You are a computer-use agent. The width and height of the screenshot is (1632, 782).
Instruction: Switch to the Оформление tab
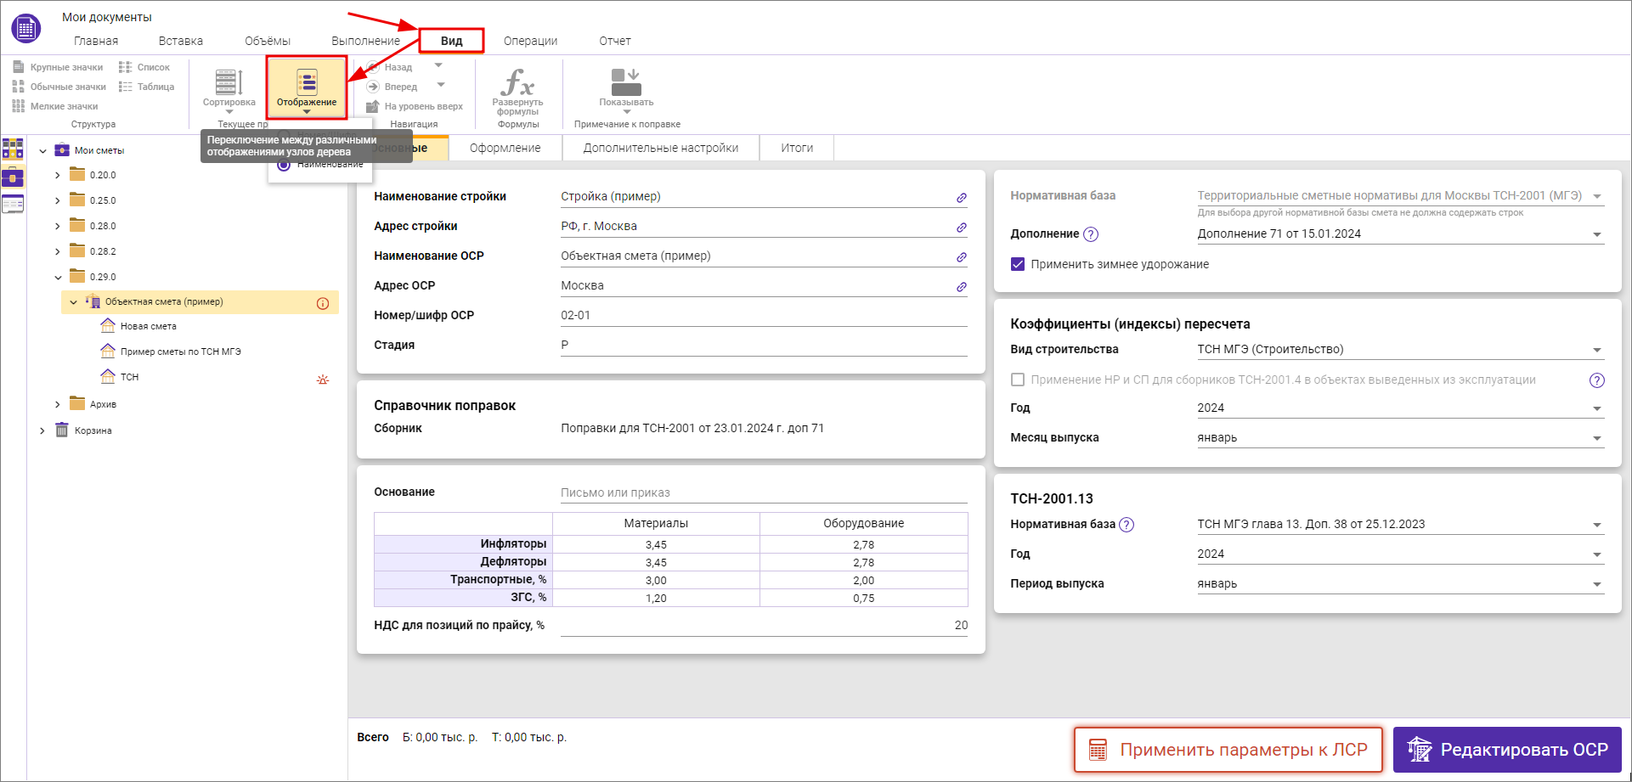pyautogui.click(x=505, y=148)
